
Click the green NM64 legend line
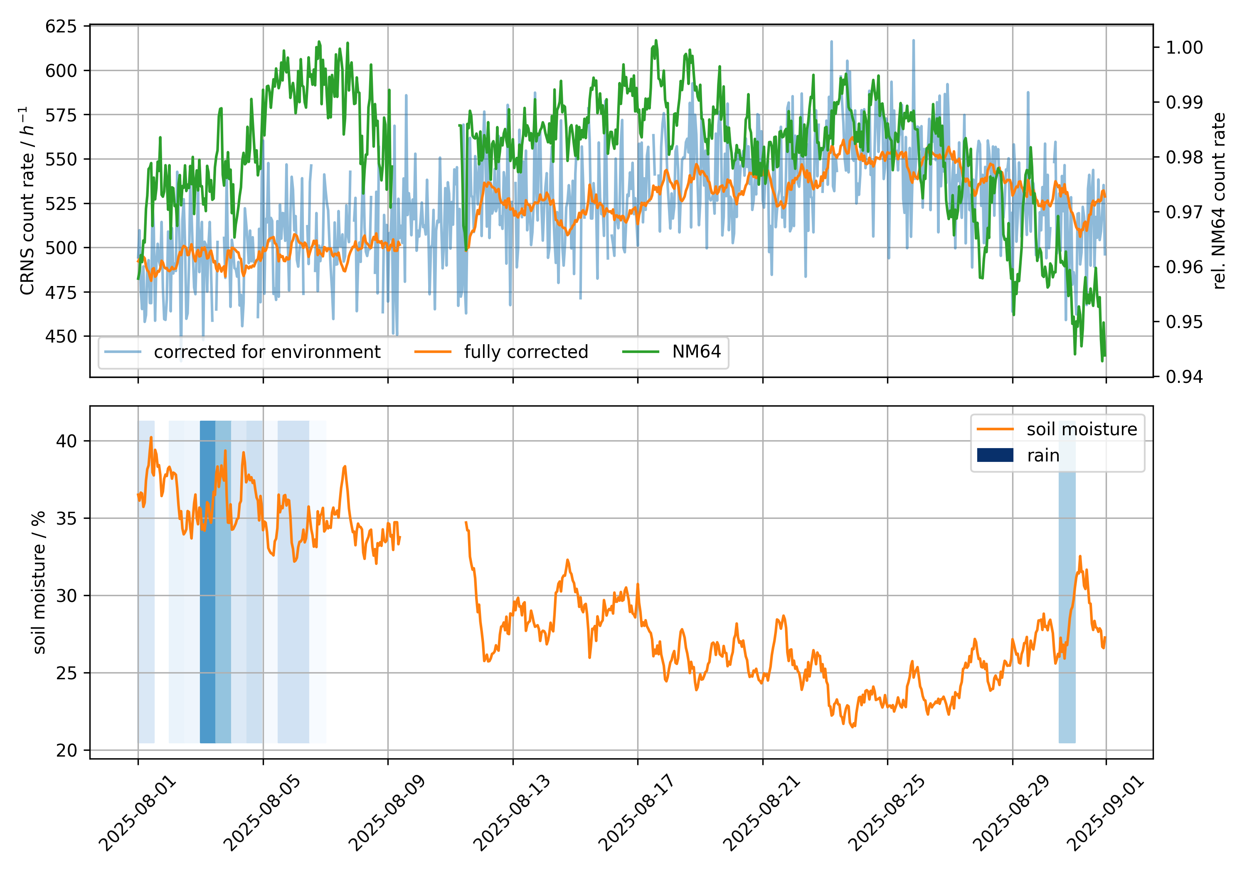pos(641,352)
